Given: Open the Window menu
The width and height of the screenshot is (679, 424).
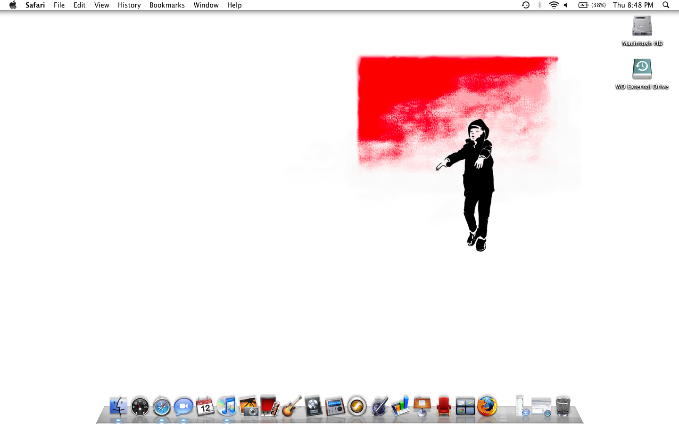Looking at the screenshot, I should pos(206,5).
